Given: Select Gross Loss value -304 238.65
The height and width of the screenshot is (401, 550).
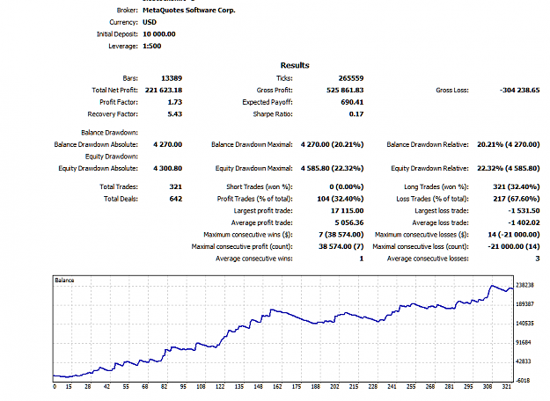Looking at the screenshot, I should pyautogui.click(x=519, y=90).
